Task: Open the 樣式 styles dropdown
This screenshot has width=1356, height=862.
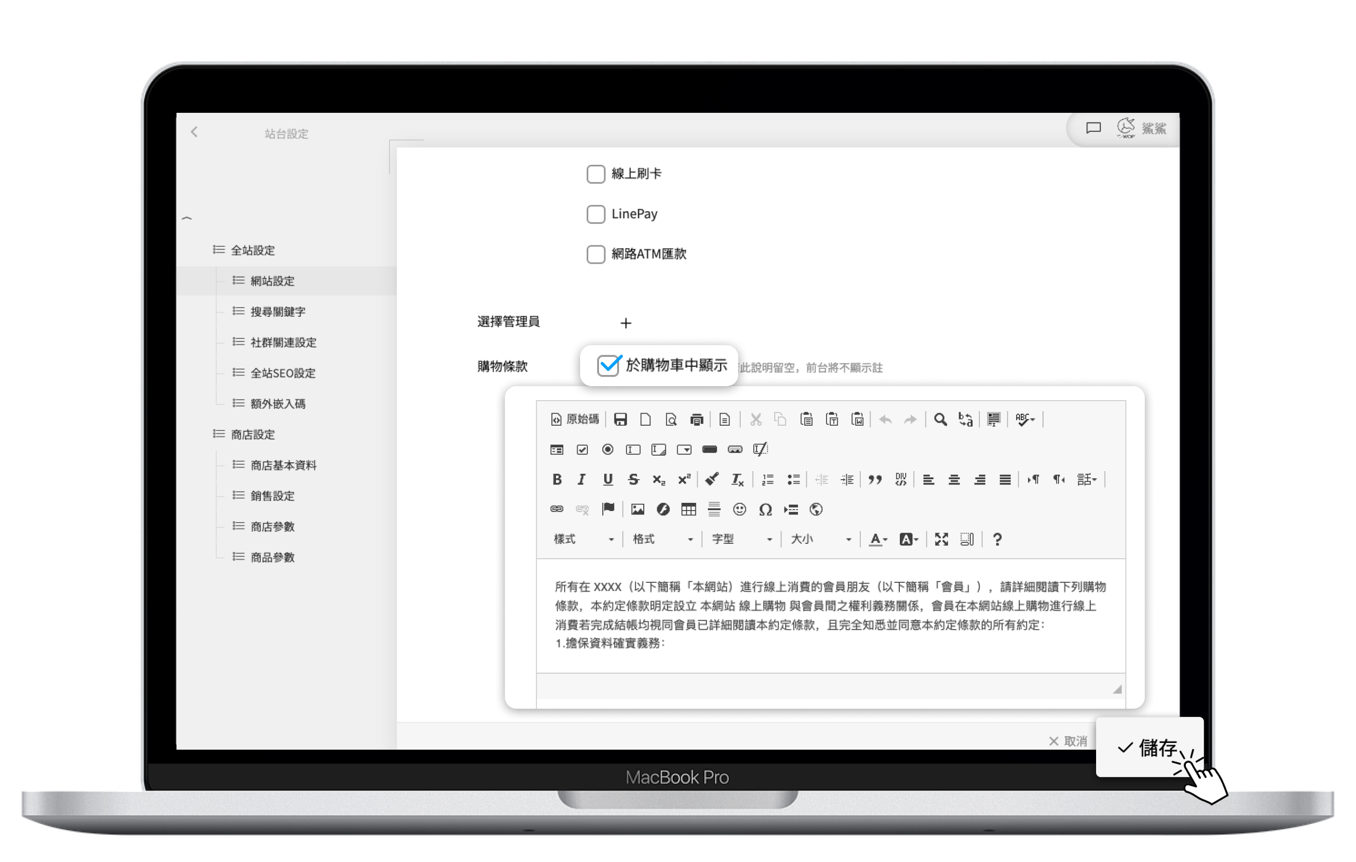Action: [583, 539]
